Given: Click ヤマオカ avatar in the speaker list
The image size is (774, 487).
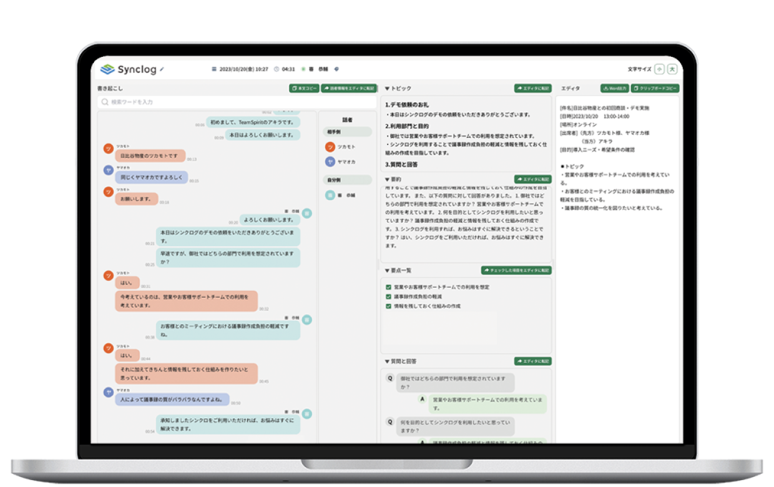Looking at the screenshot, I should tap(330, 162).
